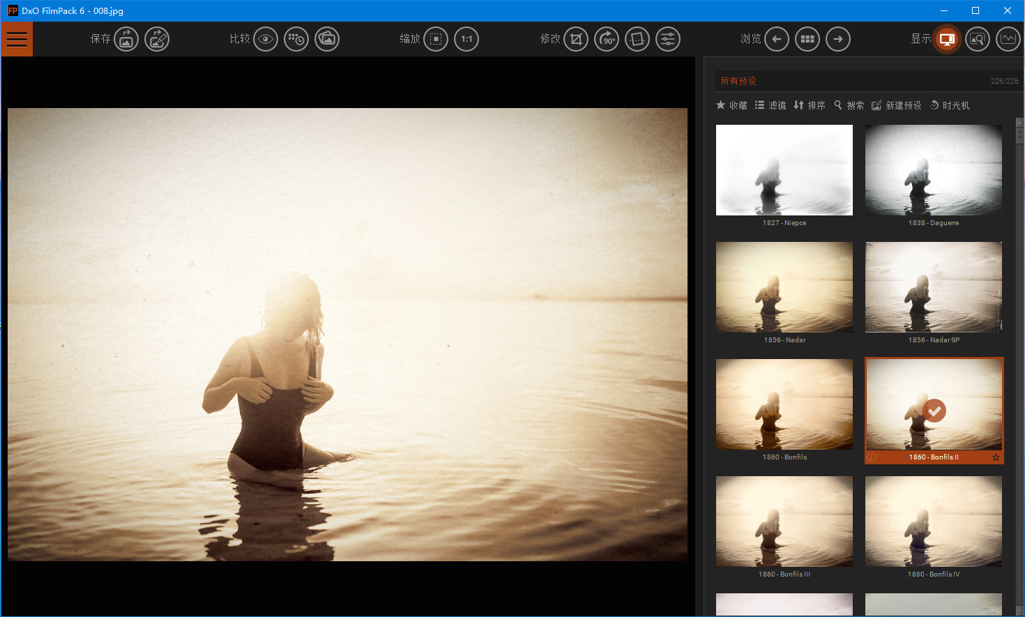Switch zoom to 1:1 view

coord(466,39)
